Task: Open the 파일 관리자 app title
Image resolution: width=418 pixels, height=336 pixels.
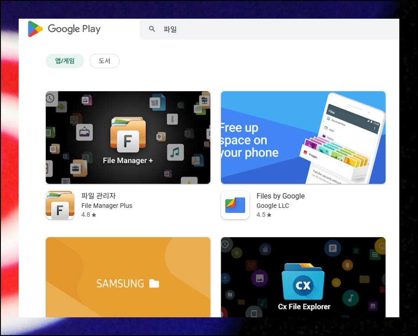Action: coord(98,196)
